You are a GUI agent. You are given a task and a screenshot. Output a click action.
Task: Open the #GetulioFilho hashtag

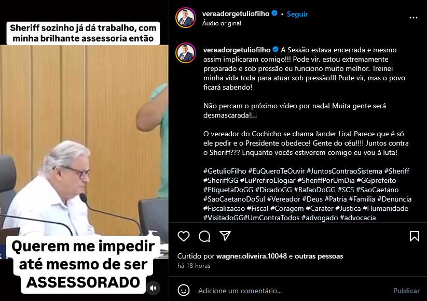pos(225,171)
